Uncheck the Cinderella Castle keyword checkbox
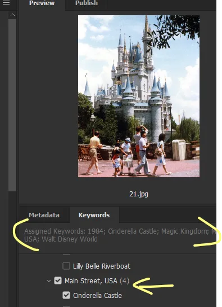 point(66,295)
